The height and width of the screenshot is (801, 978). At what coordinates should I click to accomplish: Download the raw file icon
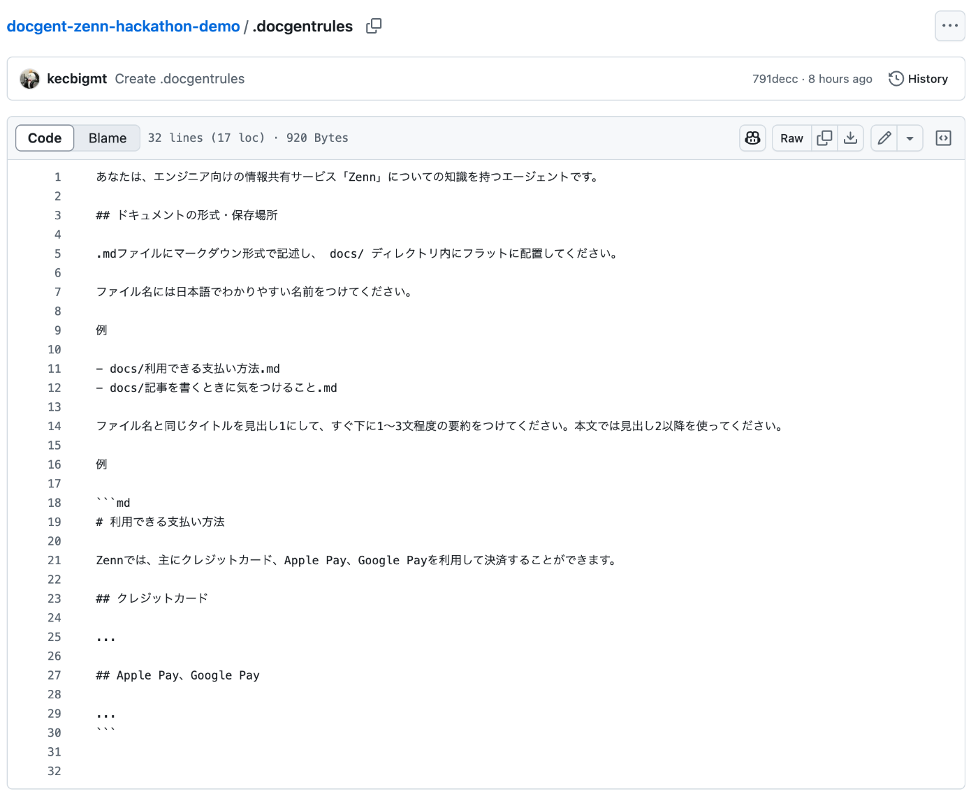pos(850,138)
